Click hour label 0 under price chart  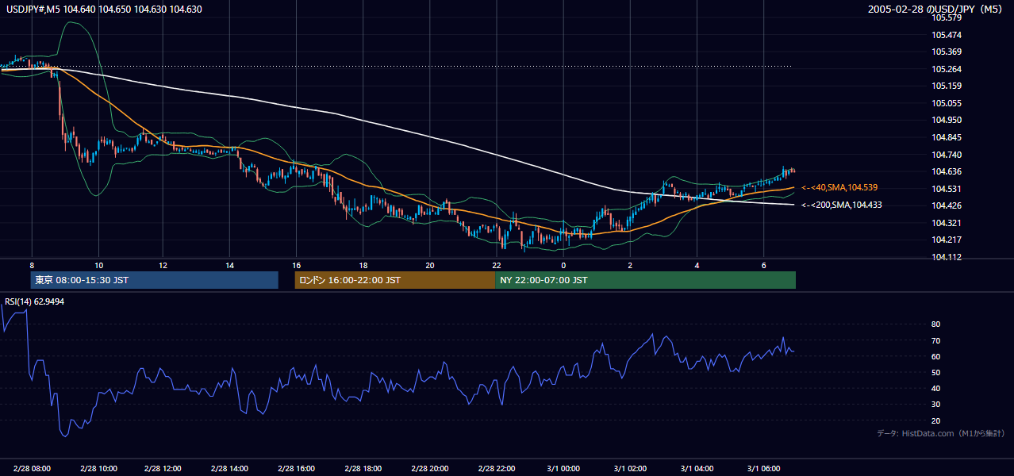tap(563, 265)
